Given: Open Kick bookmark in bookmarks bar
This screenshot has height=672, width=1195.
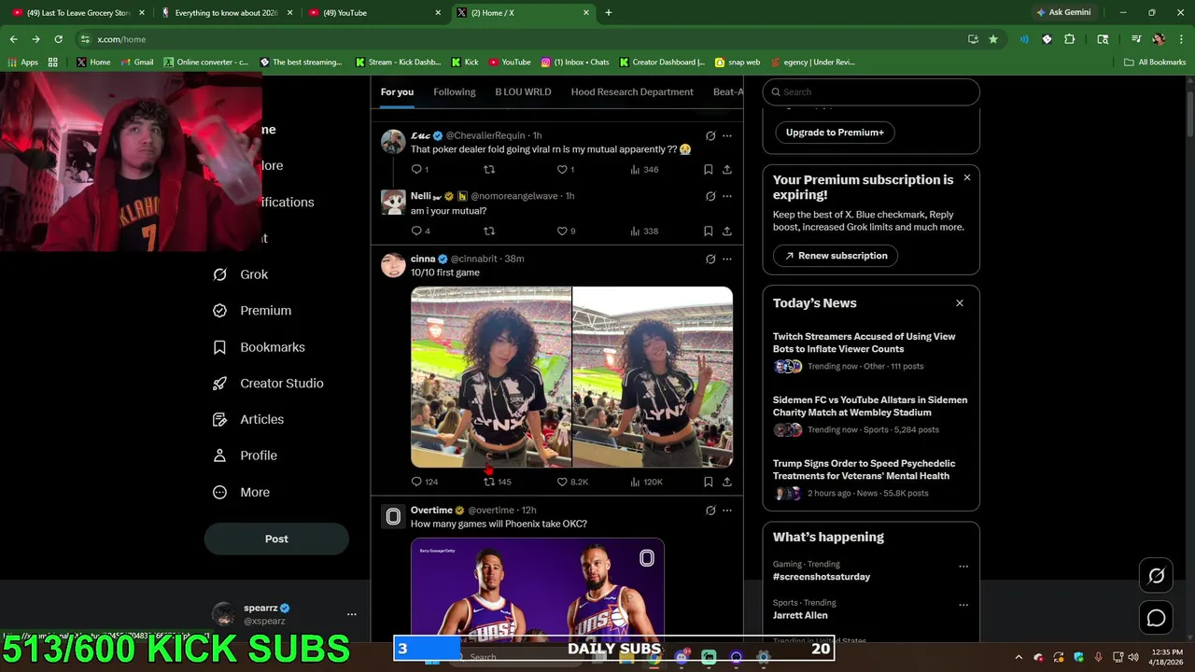Looking at the screenshot, I should [465, 63].
